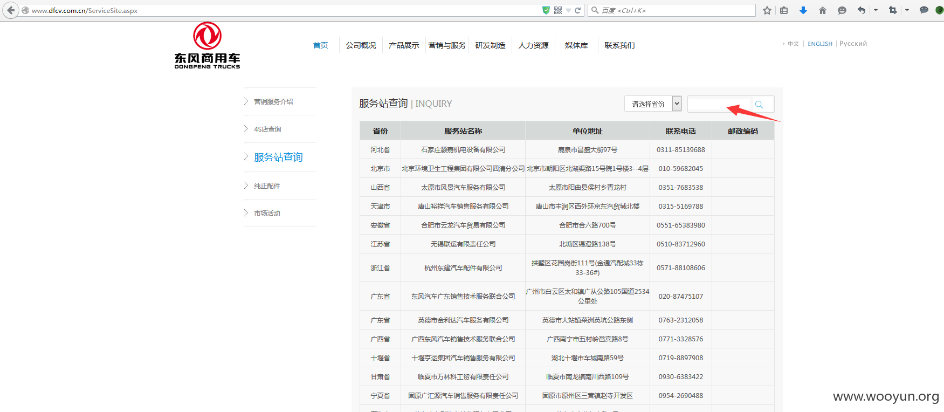Image resolution: width=944 pixels, height=412 pixels.
Task: Select phone number 010-59682045
Action: click(x=681, y=169)
